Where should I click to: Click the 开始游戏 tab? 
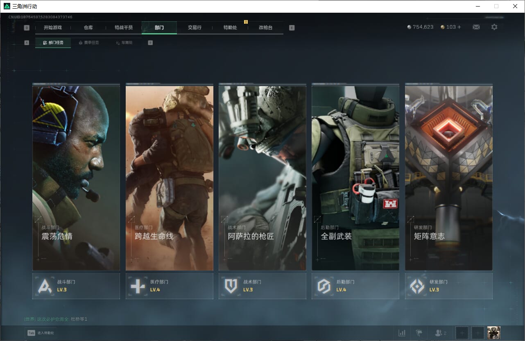52,27
